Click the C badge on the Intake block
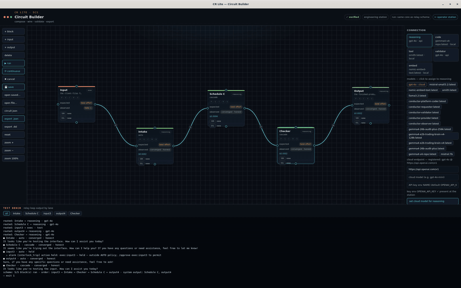461x288 pixels. [148, 140]
